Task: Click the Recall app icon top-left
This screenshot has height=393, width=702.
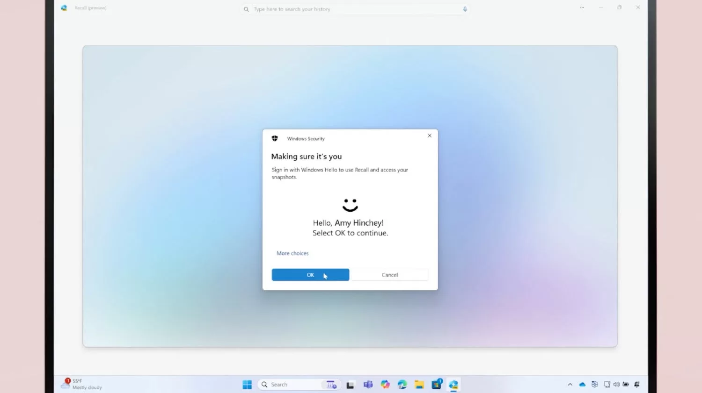Action: click(64, 8)
